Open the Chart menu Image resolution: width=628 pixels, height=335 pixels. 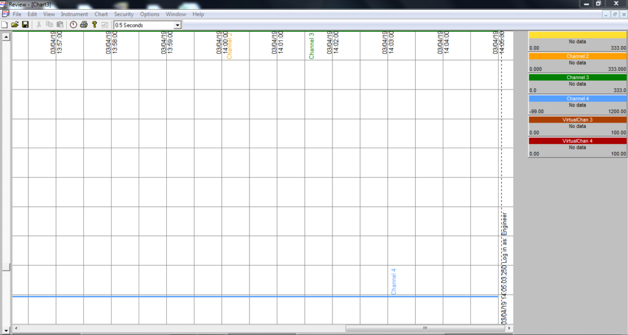101,14
